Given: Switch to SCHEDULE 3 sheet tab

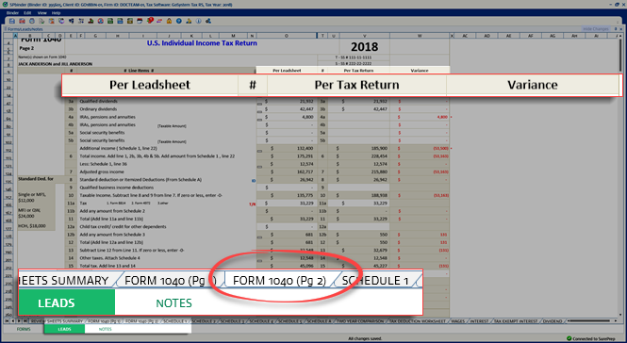Looking at the screenshot, I should [232, 321].
